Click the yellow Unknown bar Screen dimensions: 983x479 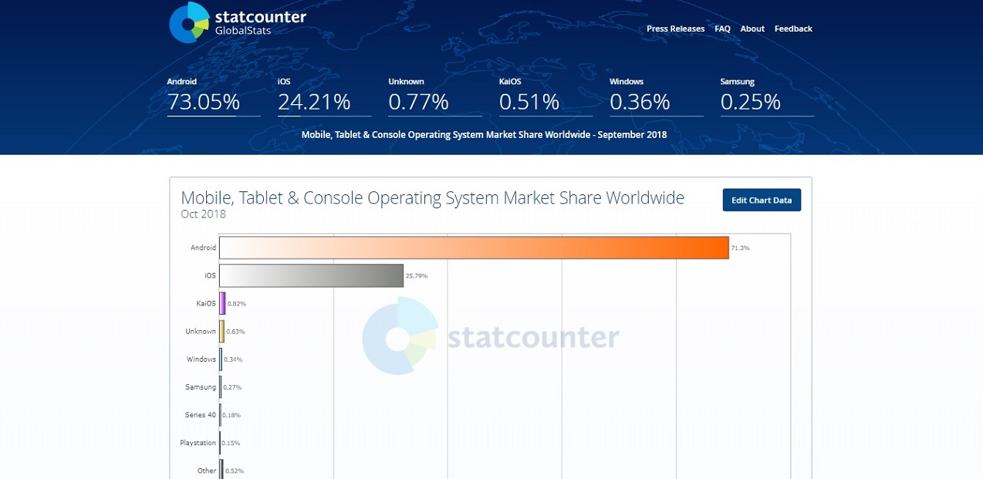pyautogui.click(x=221, y=331)
